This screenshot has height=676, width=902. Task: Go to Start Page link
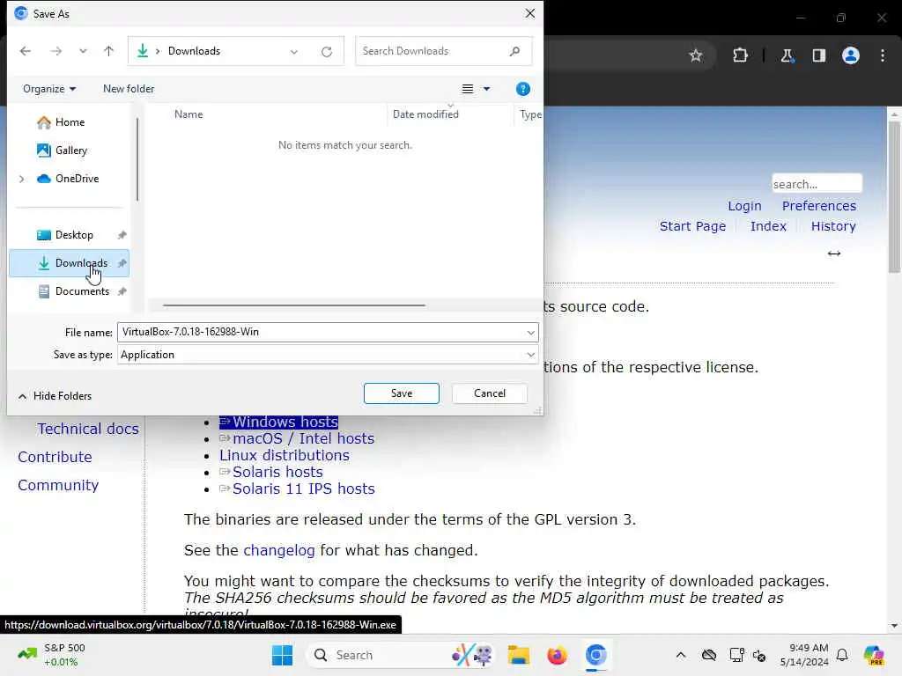692,226
